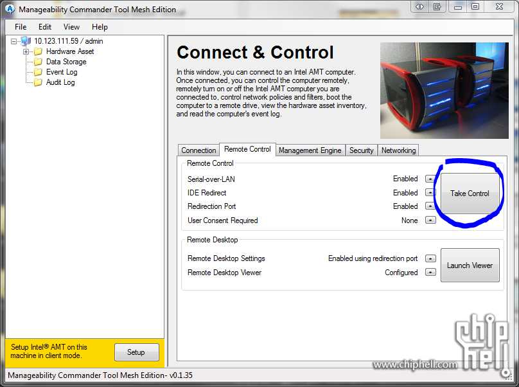
Task: Click the 'Configured' value
Action: (x=401, y=273)
